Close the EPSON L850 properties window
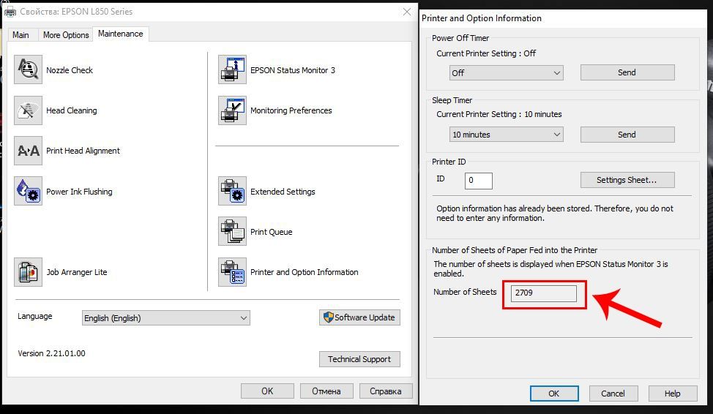 407,12
